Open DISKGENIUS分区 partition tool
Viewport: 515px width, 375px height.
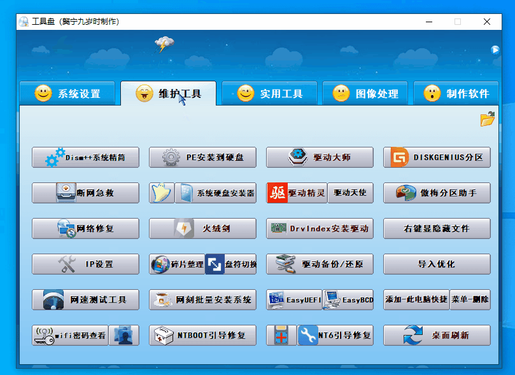(x=437, y=158)
